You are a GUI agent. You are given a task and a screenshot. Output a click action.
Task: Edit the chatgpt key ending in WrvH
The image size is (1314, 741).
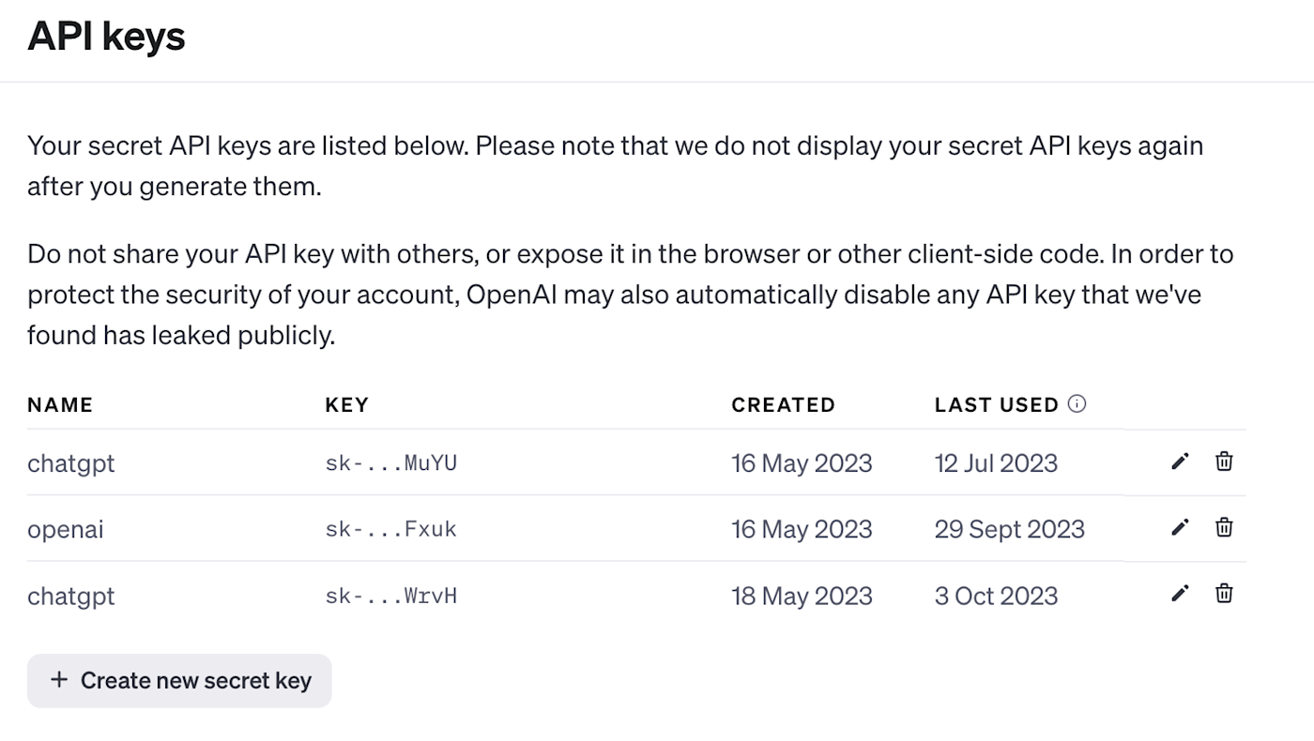click(x=1180, y=593)
